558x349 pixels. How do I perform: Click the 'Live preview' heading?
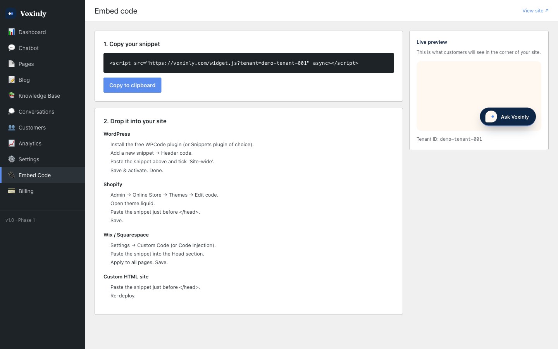(432, 42)
